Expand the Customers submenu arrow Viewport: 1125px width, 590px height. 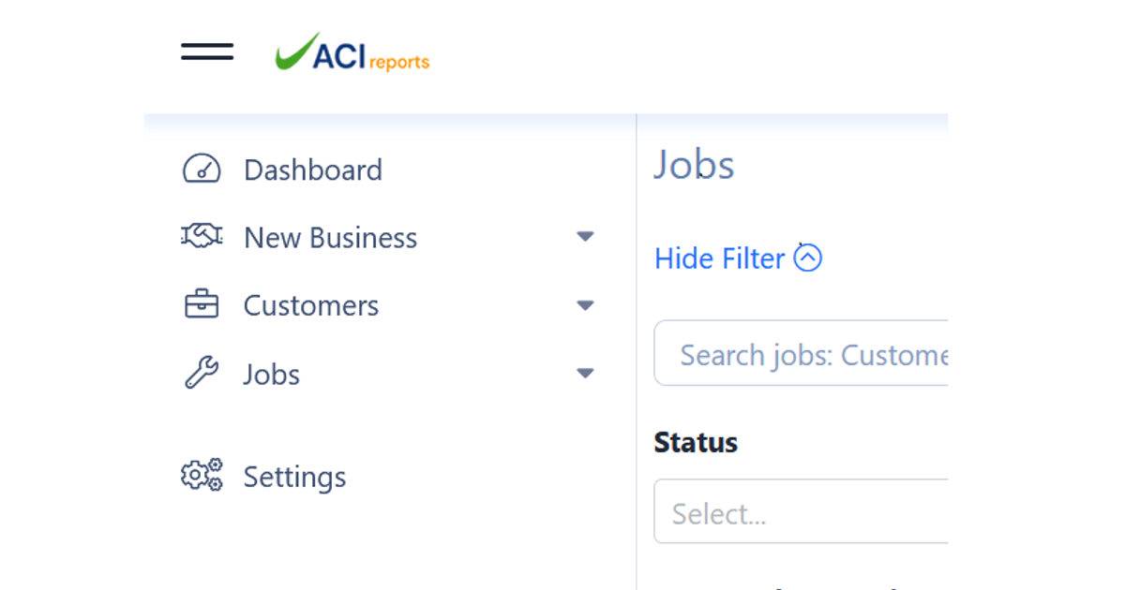(585, 305)
